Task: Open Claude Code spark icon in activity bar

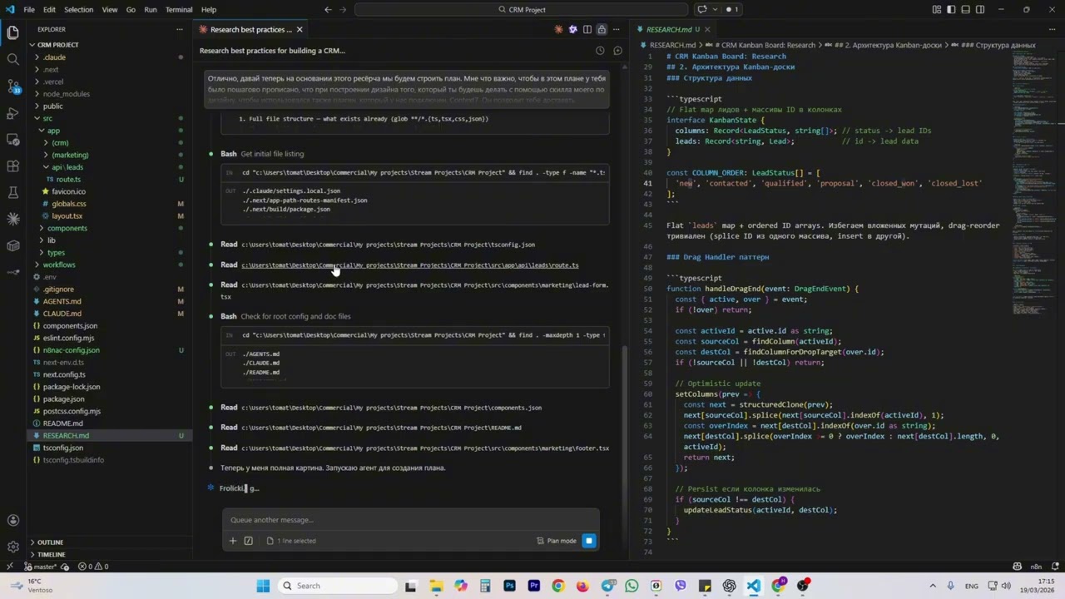Action: pos(12,219)
